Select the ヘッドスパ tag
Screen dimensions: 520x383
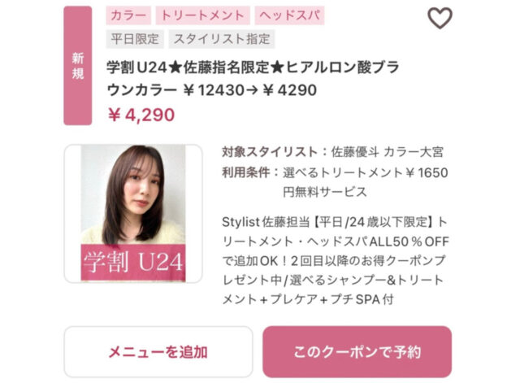(x=289, y=15)
